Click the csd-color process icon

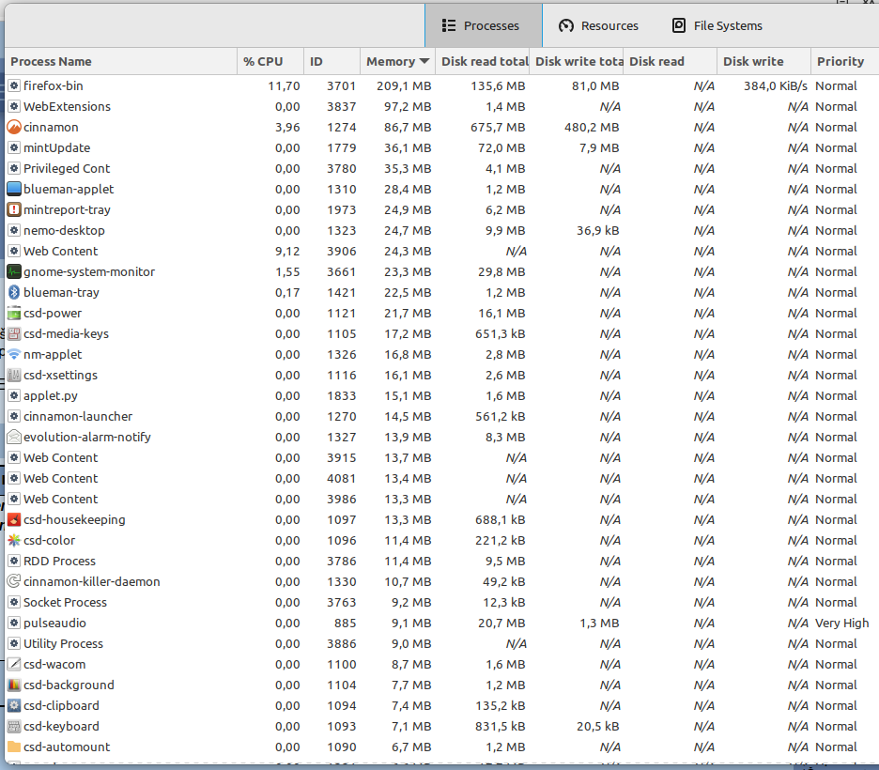point(14,540)
